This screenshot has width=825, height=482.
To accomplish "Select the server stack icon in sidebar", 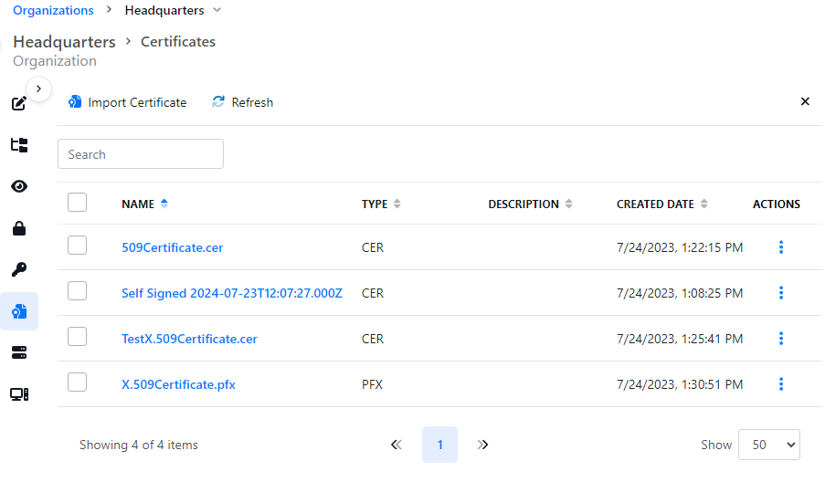I will click(18, 352).
